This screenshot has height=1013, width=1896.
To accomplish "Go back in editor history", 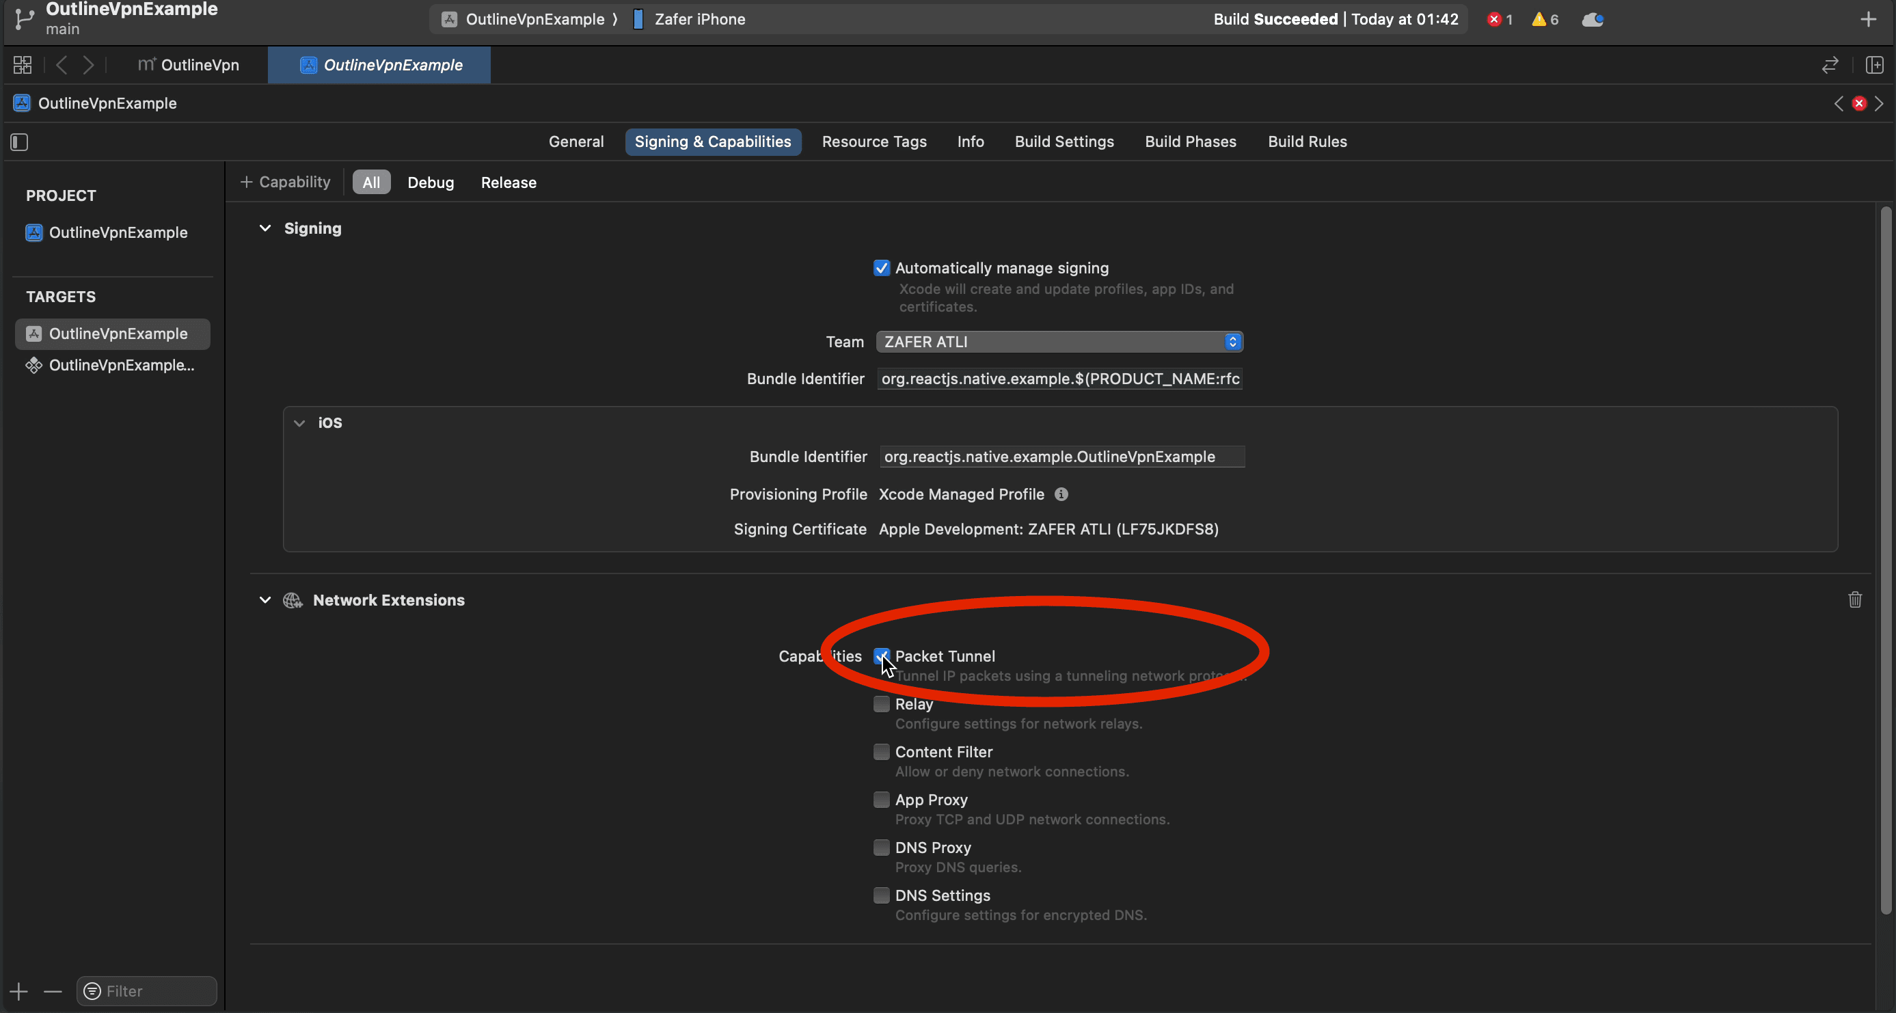I will coord(62,65).
